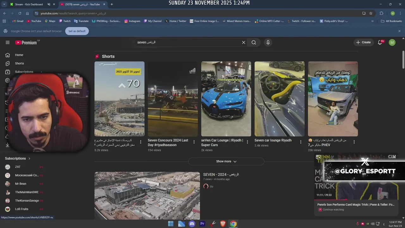
Task: Select the seven الرياض YouTube tab
Action: [x=83, y=4]
